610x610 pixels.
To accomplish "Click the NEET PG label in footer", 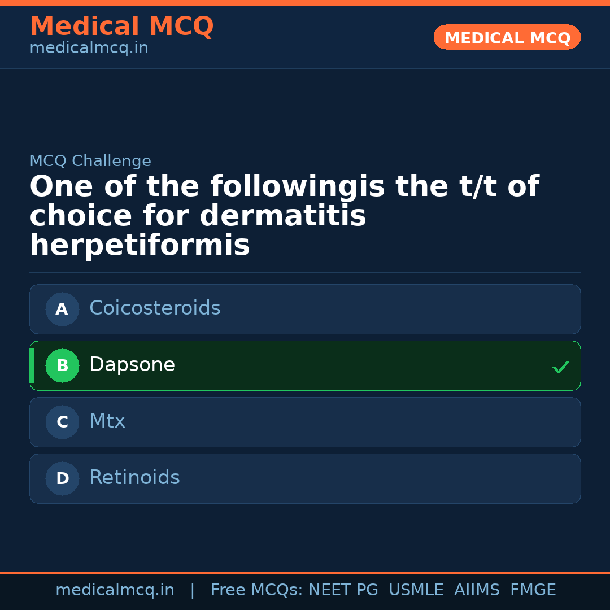I will (343, 590).
